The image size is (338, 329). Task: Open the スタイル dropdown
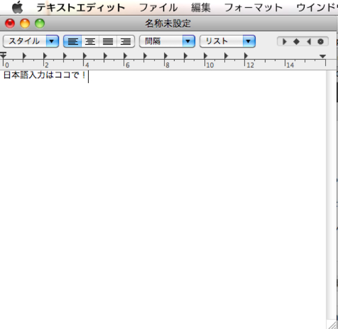31,41
